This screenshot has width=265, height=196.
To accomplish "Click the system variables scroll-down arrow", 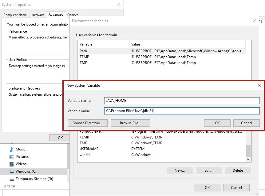I will point(248,159).
